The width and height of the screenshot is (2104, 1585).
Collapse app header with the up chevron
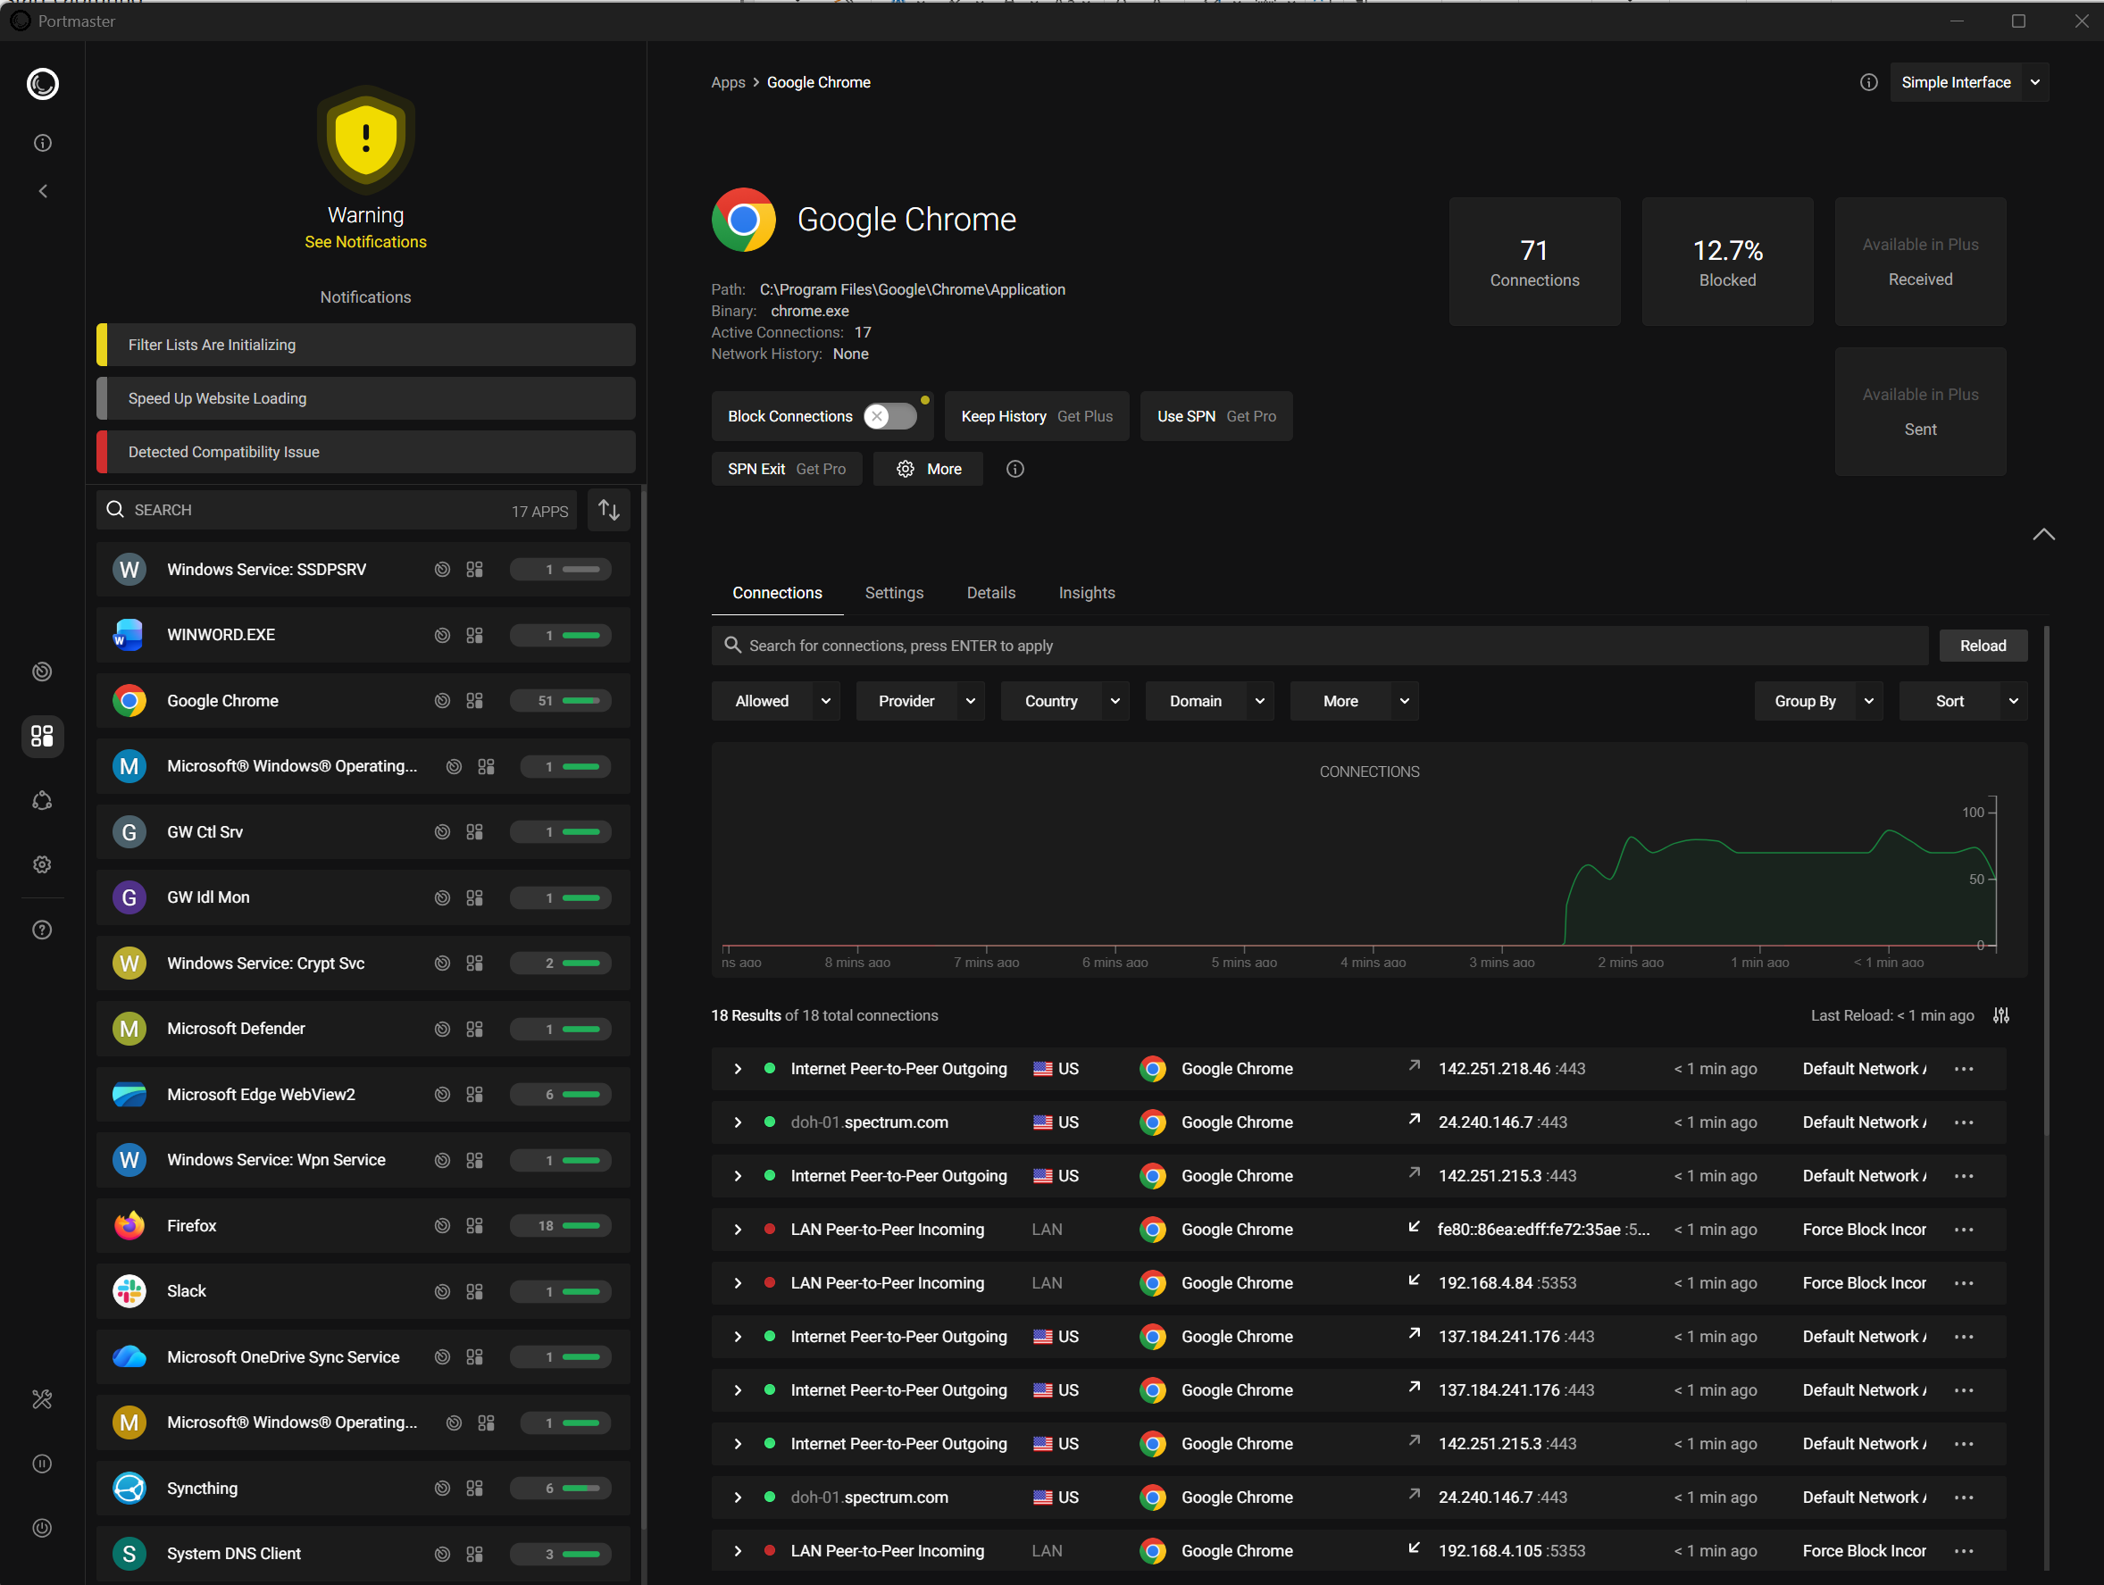(2043, 534)
